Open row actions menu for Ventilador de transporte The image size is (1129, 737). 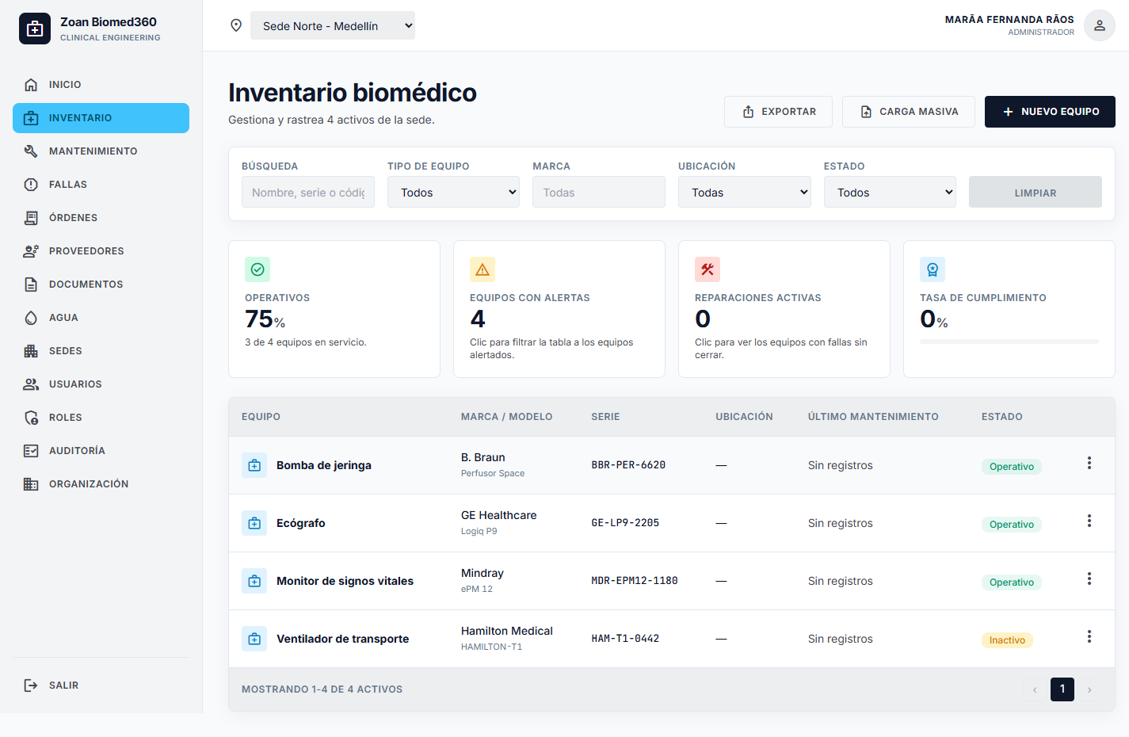click(1089, 636)
